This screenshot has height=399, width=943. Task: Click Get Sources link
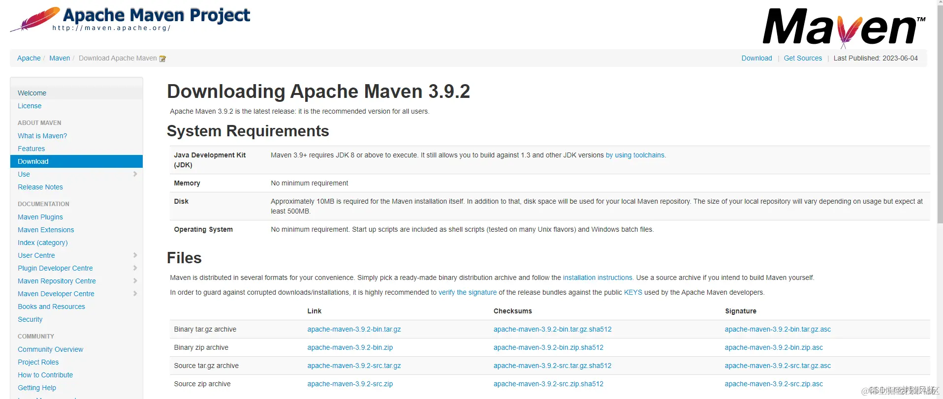coord(803,58)
